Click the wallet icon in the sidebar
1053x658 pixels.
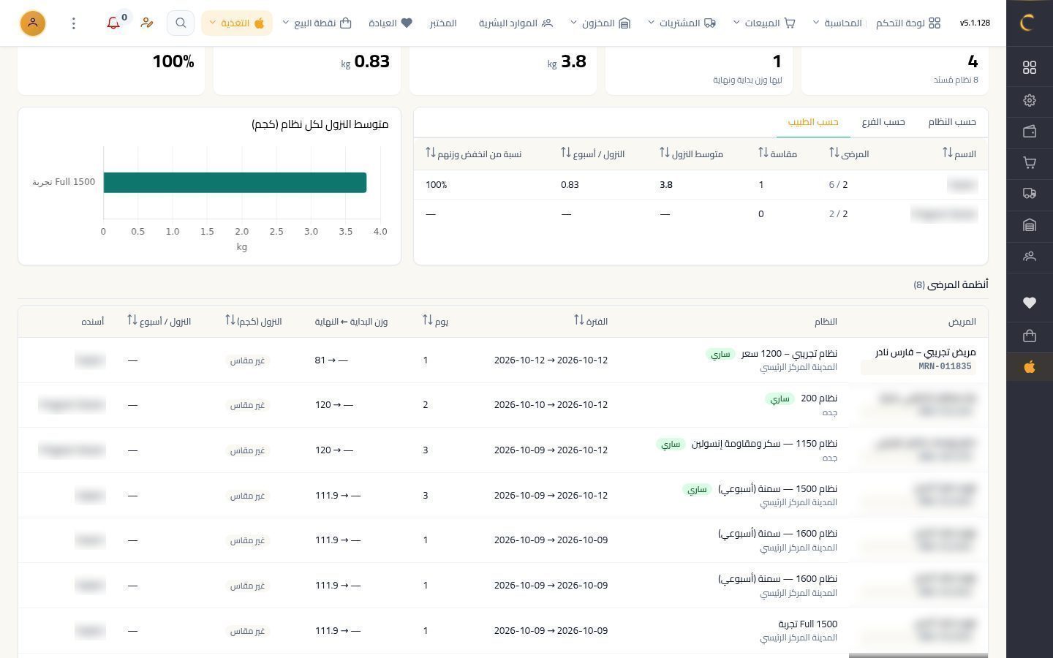[1030, 132]
